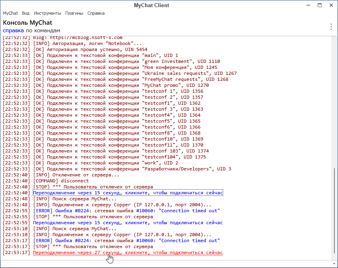Maximize the MyChat Client window
338x268 pixels.
(x=320, y=5)
